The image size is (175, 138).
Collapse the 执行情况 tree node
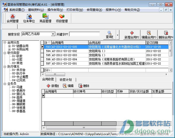coord(5,67)
